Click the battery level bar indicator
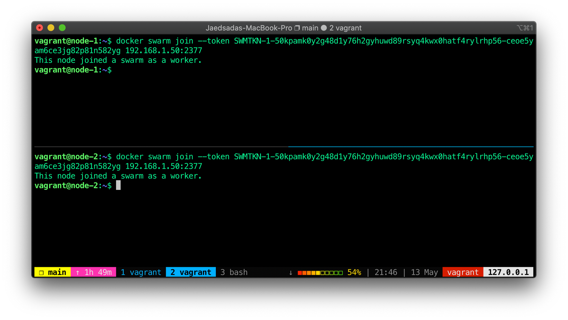Screen dimensions: 568x320 click(x=320, y=273)
